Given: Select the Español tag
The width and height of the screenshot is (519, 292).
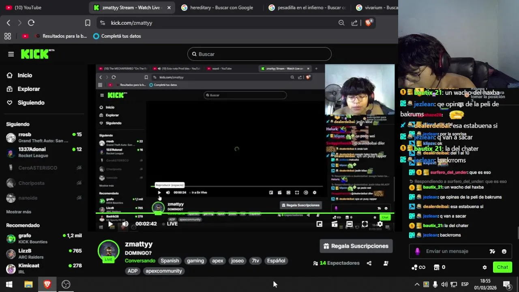Looking at the screenshot, I should [276, 261].
